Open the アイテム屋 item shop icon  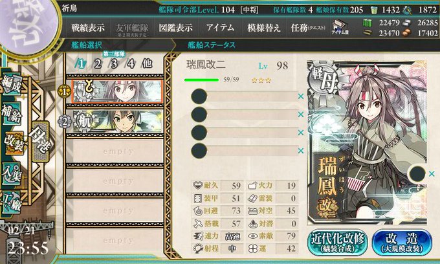(x=340, y=27)
